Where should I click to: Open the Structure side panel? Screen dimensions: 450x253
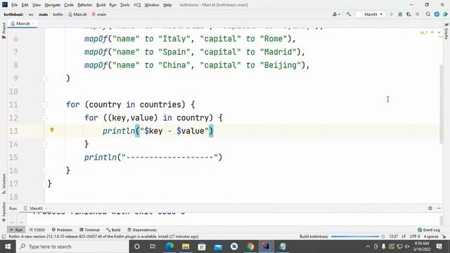4,184
